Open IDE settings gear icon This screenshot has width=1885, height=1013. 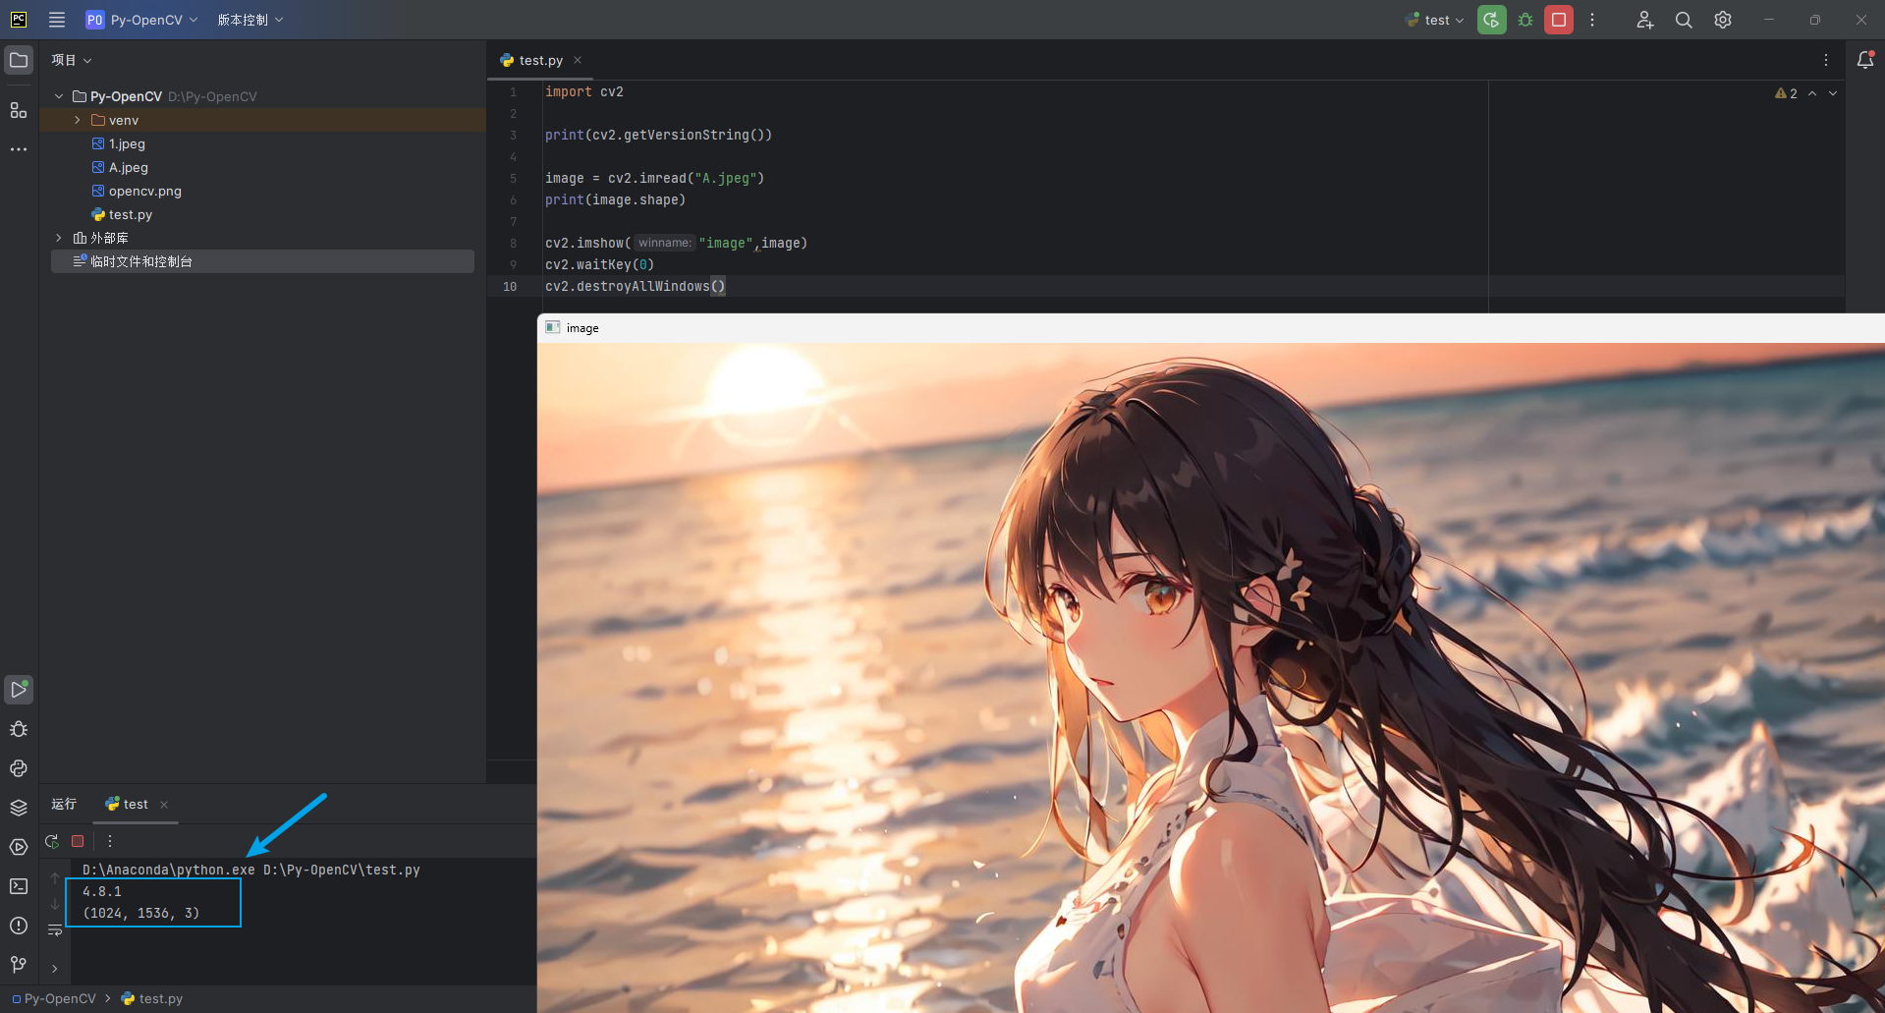1723,20
